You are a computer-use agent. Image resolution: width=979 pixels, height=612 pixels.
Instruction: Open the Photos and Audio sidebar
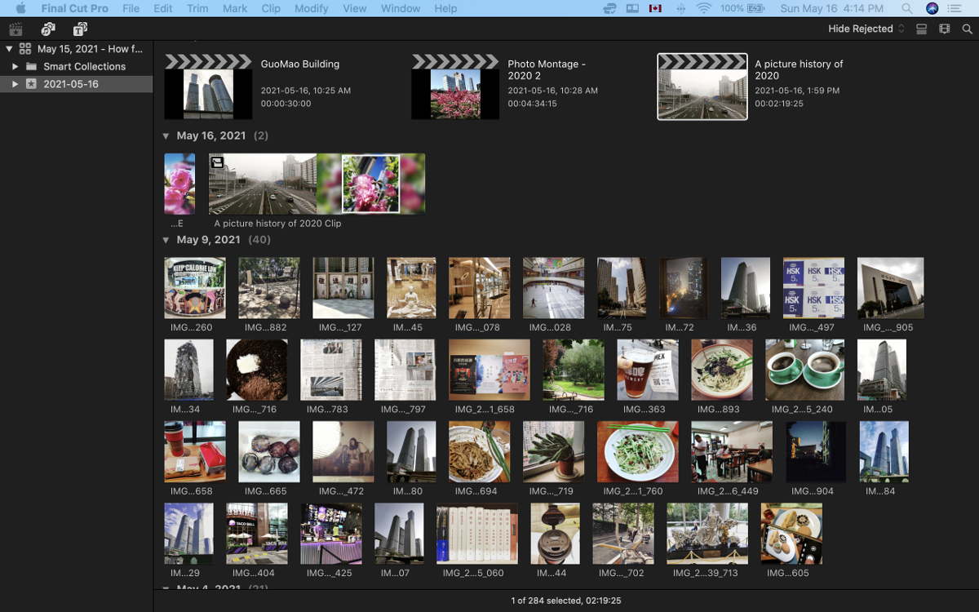48,29
